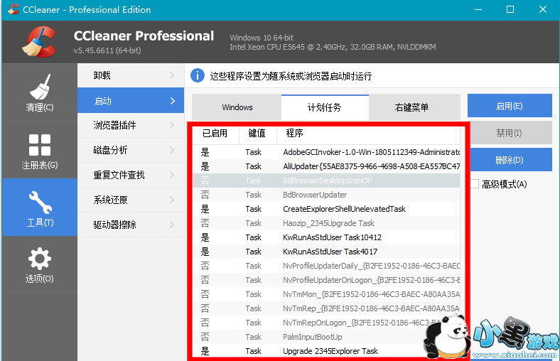This screenshot has height=361, width=560.
Task: Open the 驱动器擦除 menu item
Action: (131, 225)
